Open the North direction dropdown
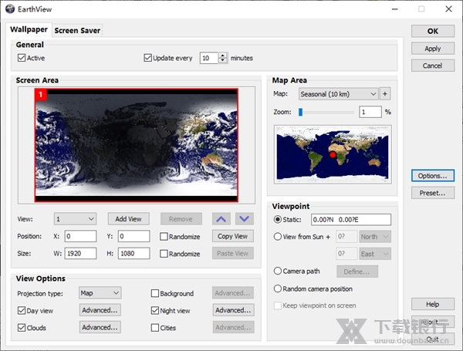 375,237
